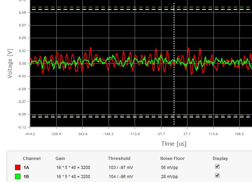Click the Noise Floor column header

[x=172, y=158]
